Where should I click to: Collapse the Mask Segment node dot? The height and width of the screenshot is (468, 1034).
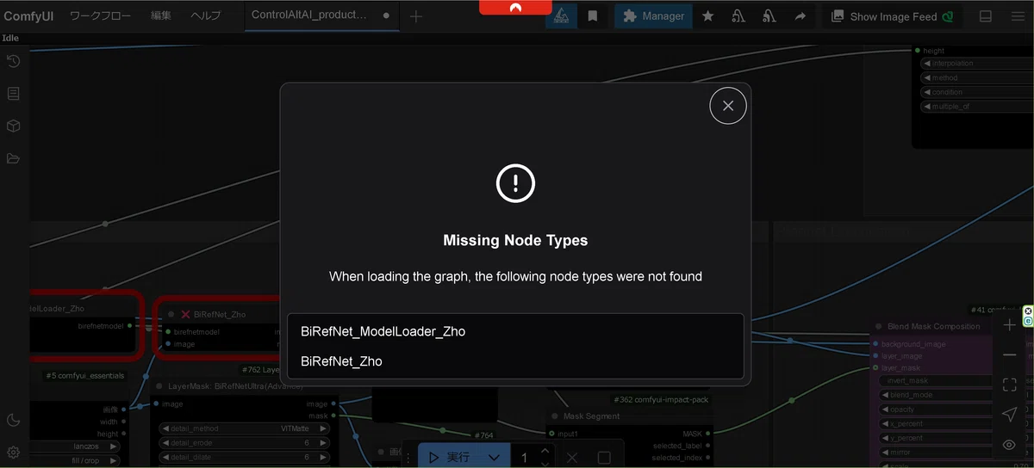click(x=554, y=416)
